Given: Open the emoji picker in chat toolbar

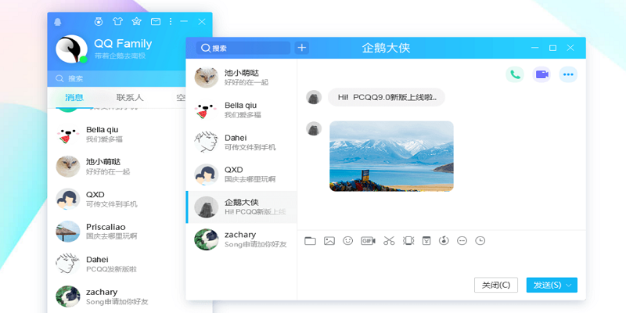Looking at the screenshot, I should (348, 241).
